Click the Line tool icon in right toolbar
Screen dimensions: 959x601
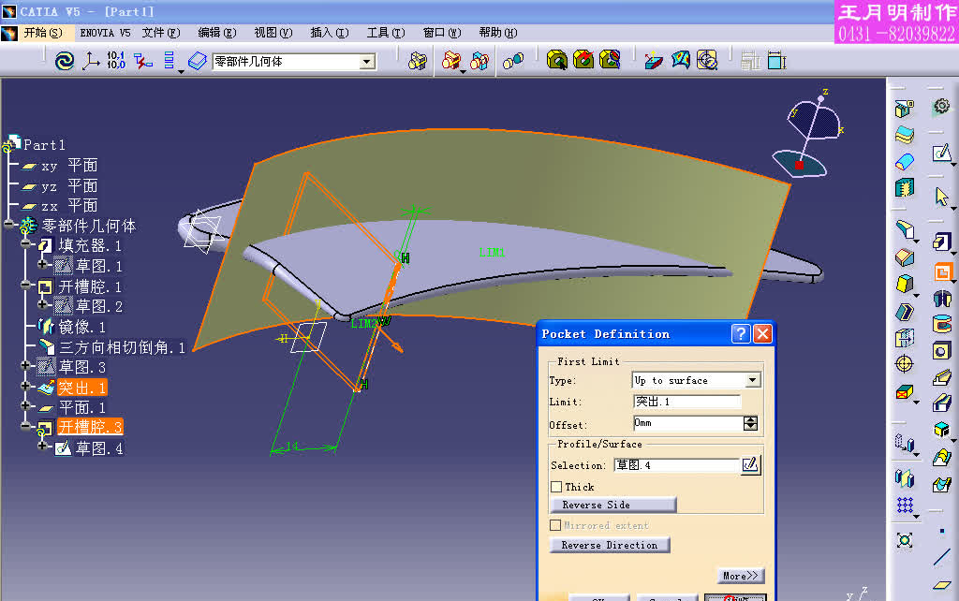tap(942, 557)
